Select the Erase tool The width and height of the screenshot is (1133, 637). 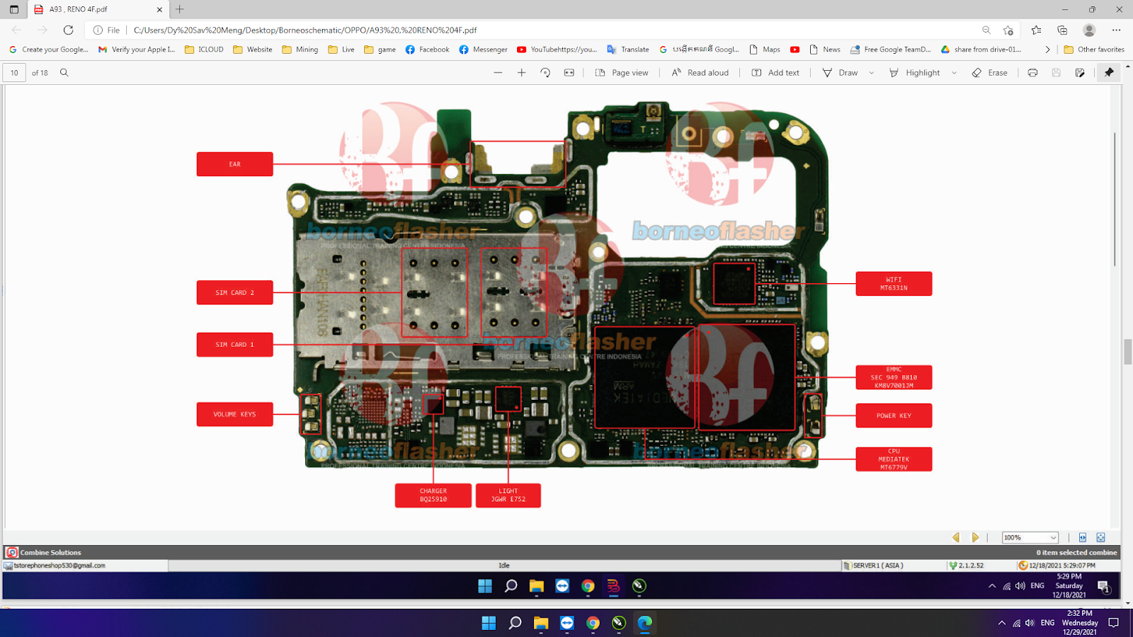pos(990,73)
